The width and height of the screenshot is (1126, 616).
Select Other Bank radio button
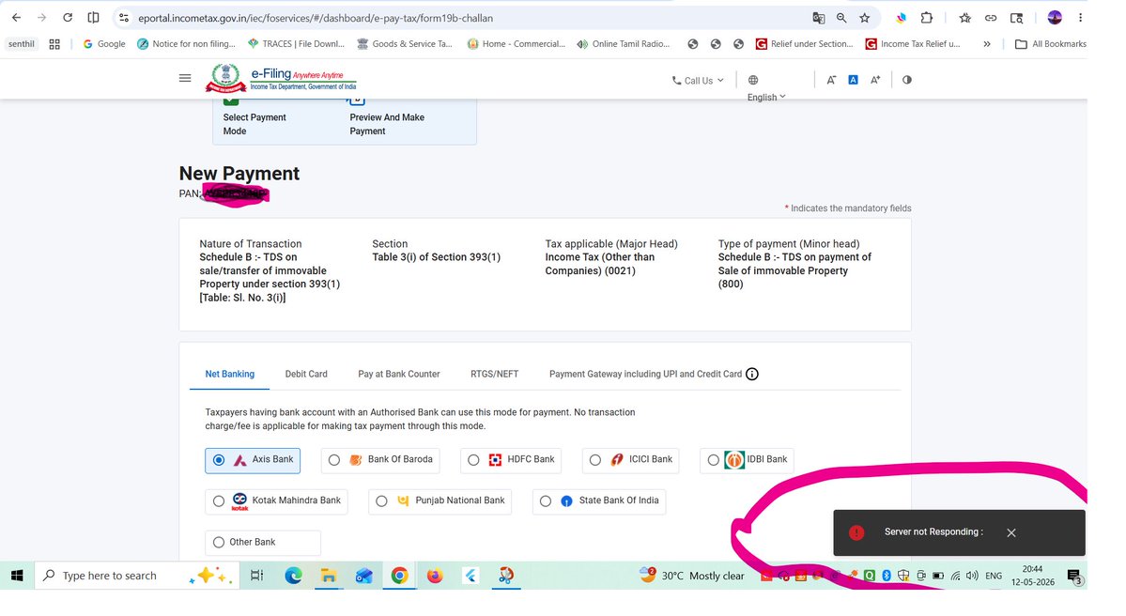pyautogui.click(x=219, y=542)
